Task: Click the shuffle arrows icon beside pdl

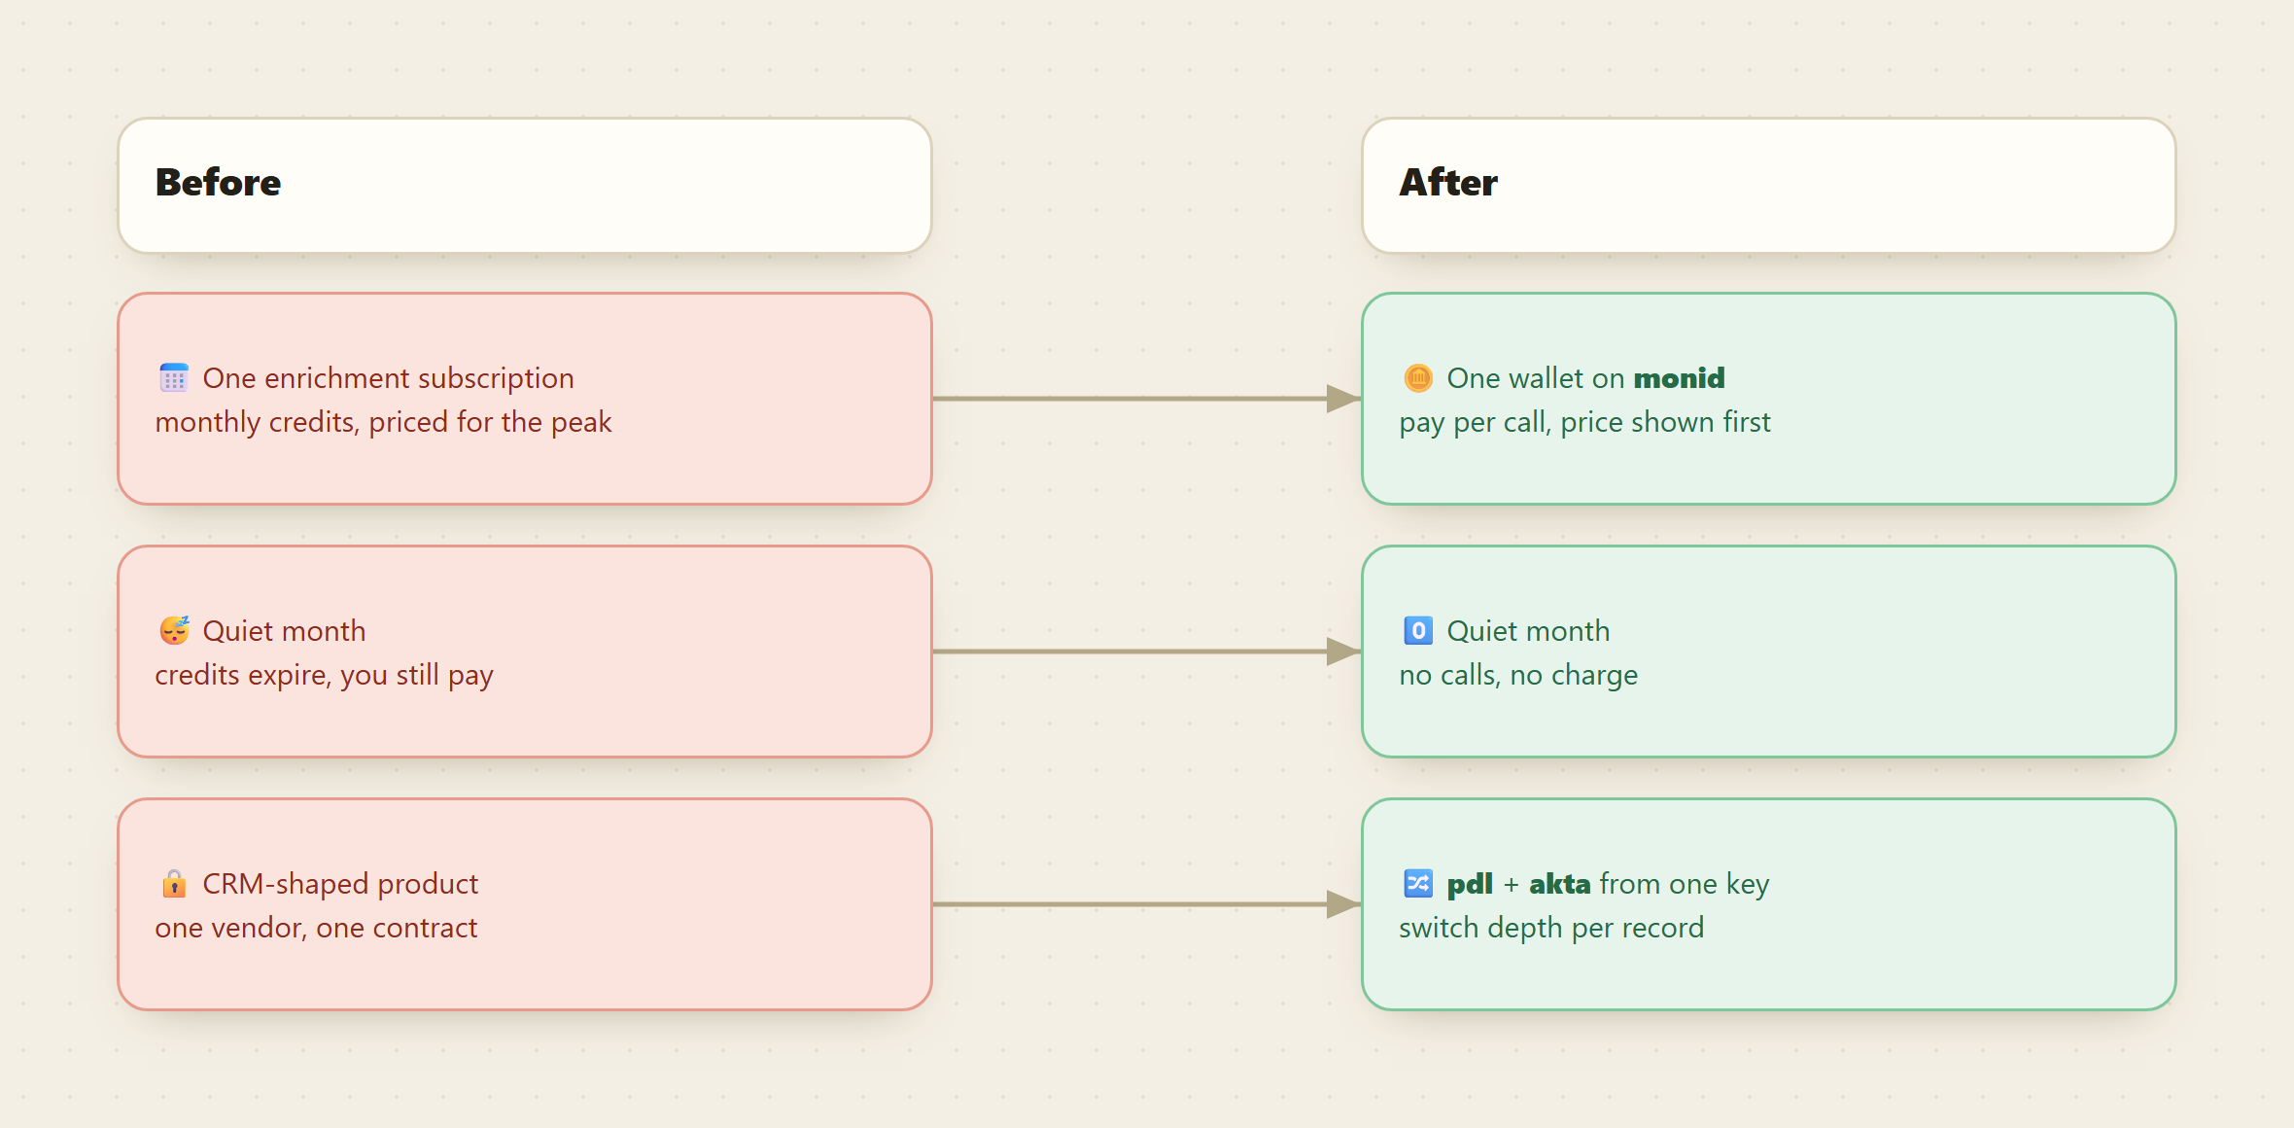Action: click(x=1418, y=883)
